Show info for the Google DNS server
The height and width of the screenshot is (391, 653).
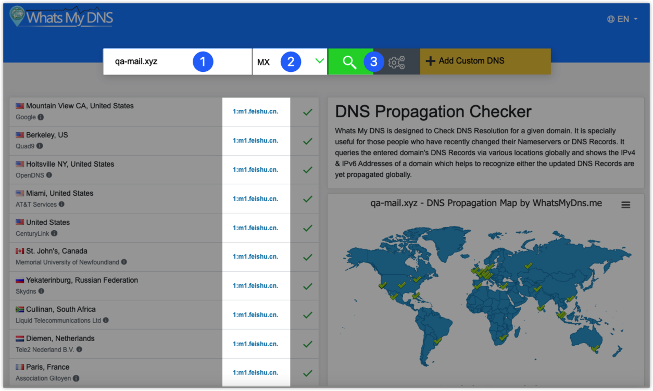point(41,117)
